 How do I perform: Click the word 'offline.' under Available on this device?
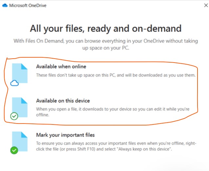click(x=43, y=115)
